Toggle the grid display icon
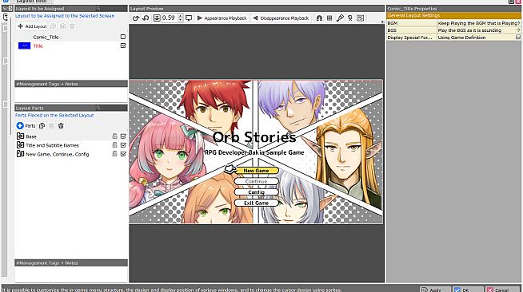Viewport: 523px width, 292px height. 329,18
